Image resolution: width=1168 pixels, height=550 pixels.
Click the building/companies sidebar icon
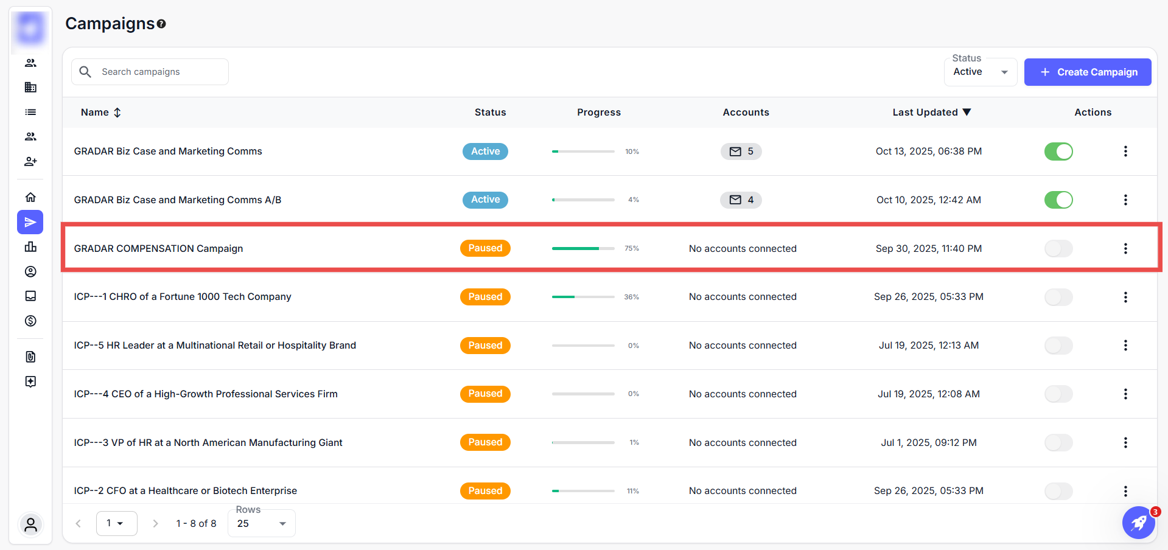[x=30, y=88]
